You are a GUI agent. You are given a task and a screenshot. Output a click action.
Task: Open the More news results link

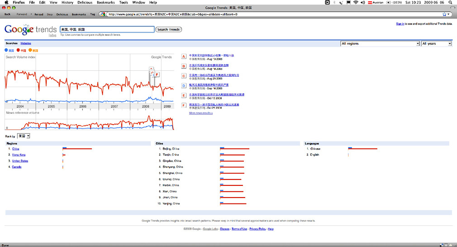coord(201,113)
